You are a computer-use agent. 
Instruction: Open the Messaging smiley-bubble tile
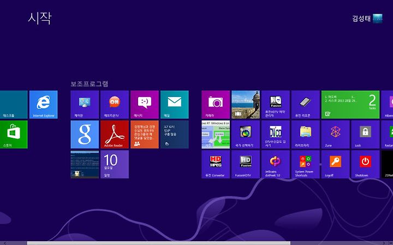point(145,105)
